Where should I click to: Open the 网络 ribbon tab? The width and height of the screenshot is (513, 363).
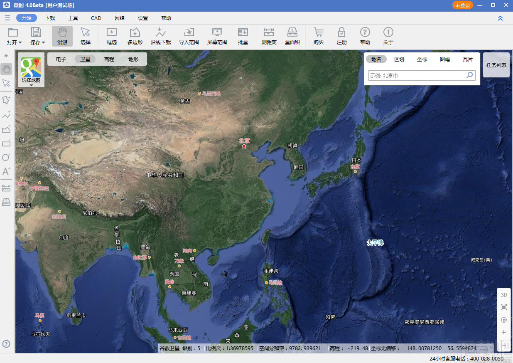pyautogui.click(x=120, y=18)
